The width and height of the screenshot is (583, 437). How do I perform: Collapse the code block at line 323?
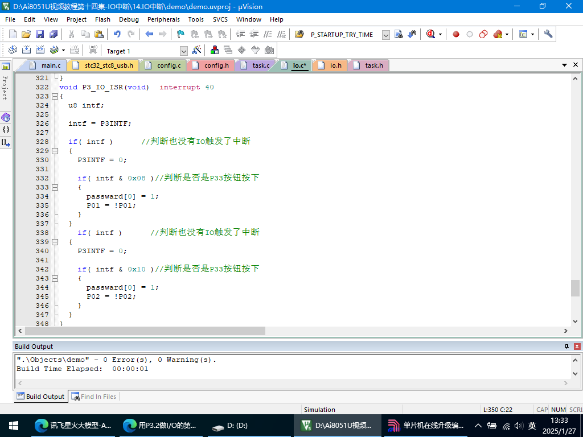pos(55,96)
